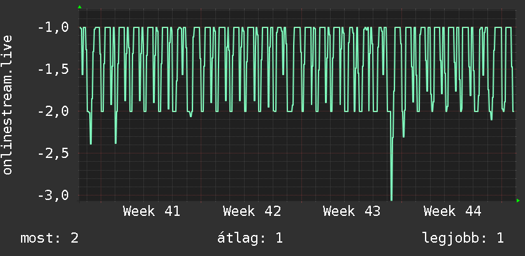Viewport: 525px width, 256px height.
Task: Click the Week 41 axis label
Action: click(x=152, y=211)
